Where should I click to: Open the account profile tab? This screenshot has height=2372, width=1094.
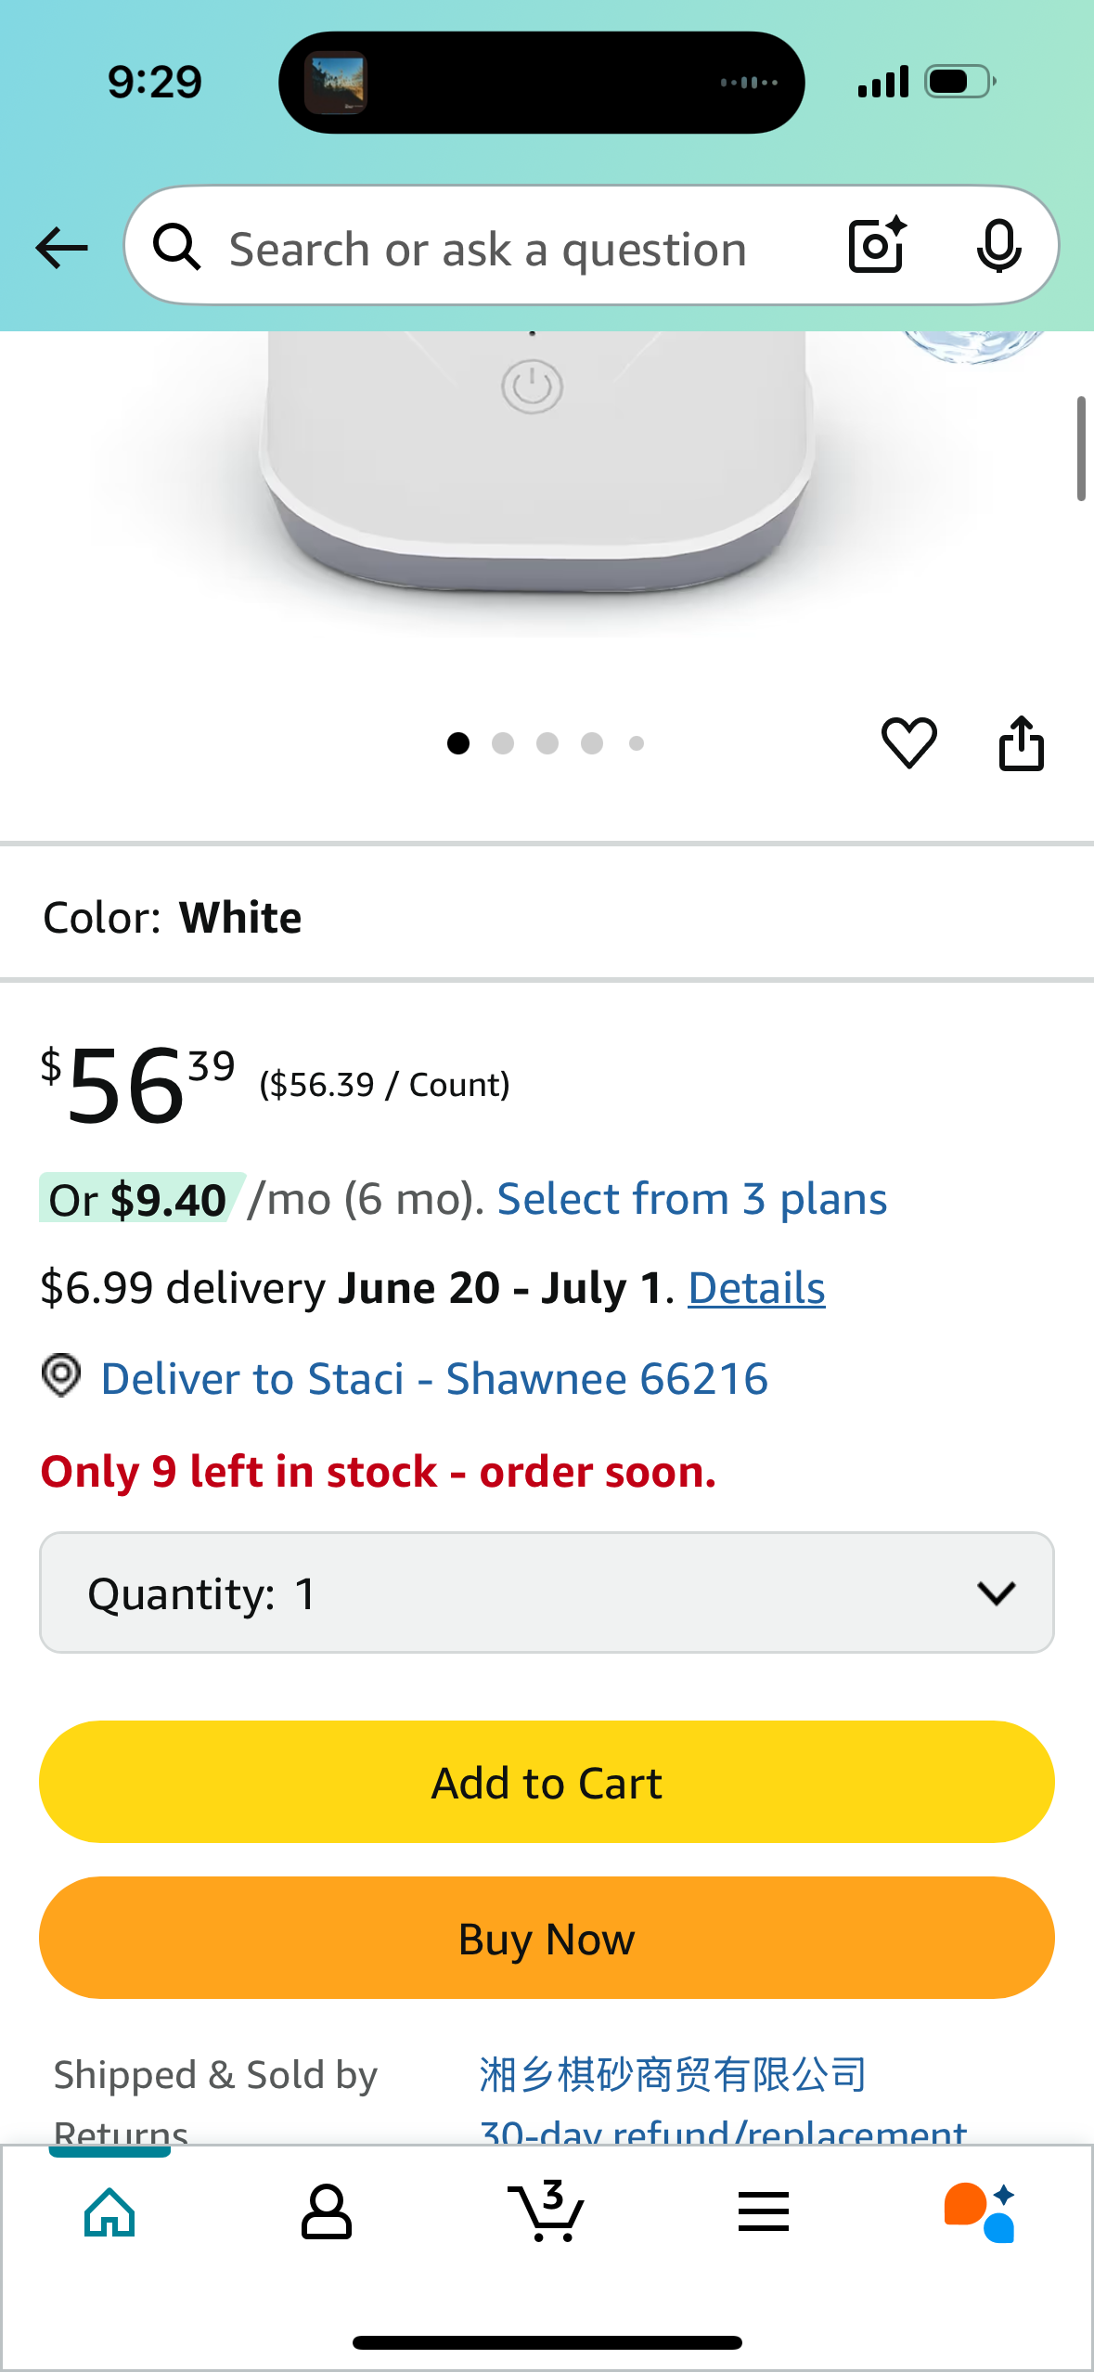click(327, 2211)
